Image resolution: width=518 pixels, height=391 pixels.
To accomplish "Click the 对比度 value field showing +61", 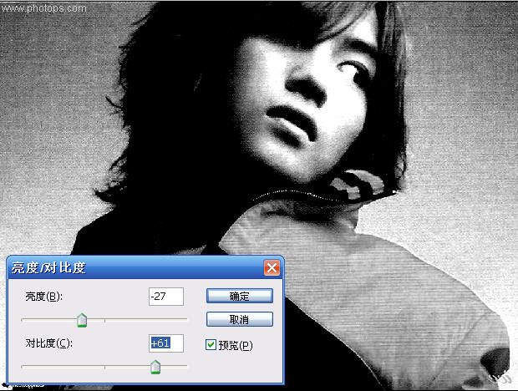I will pos(166,343).
